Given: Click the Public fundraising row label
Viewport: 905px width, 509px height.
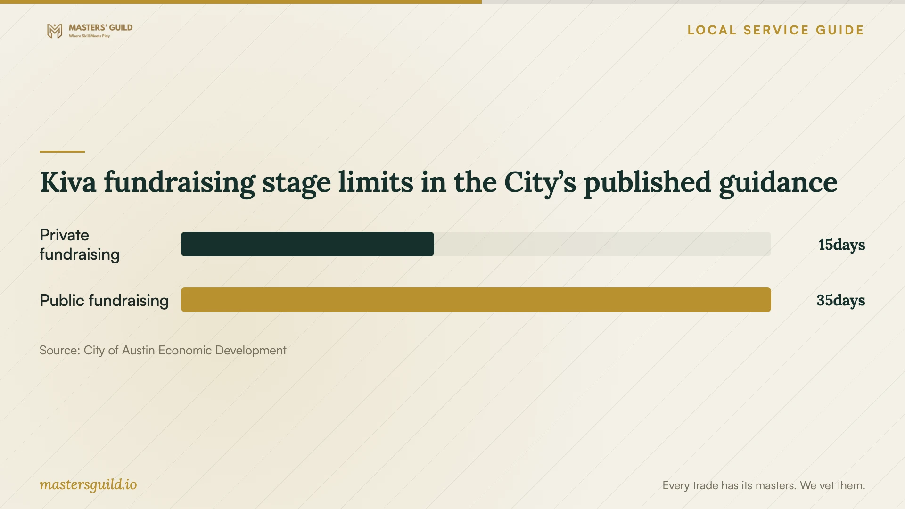Looking at the screenshot, I should tap(104, 300).
